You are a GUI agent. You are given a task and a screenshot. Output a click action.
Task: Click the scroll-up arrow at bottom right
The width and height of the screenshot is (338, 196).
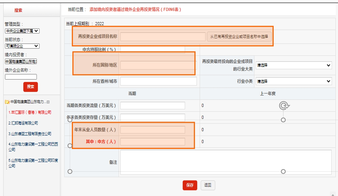click(333, 194)
